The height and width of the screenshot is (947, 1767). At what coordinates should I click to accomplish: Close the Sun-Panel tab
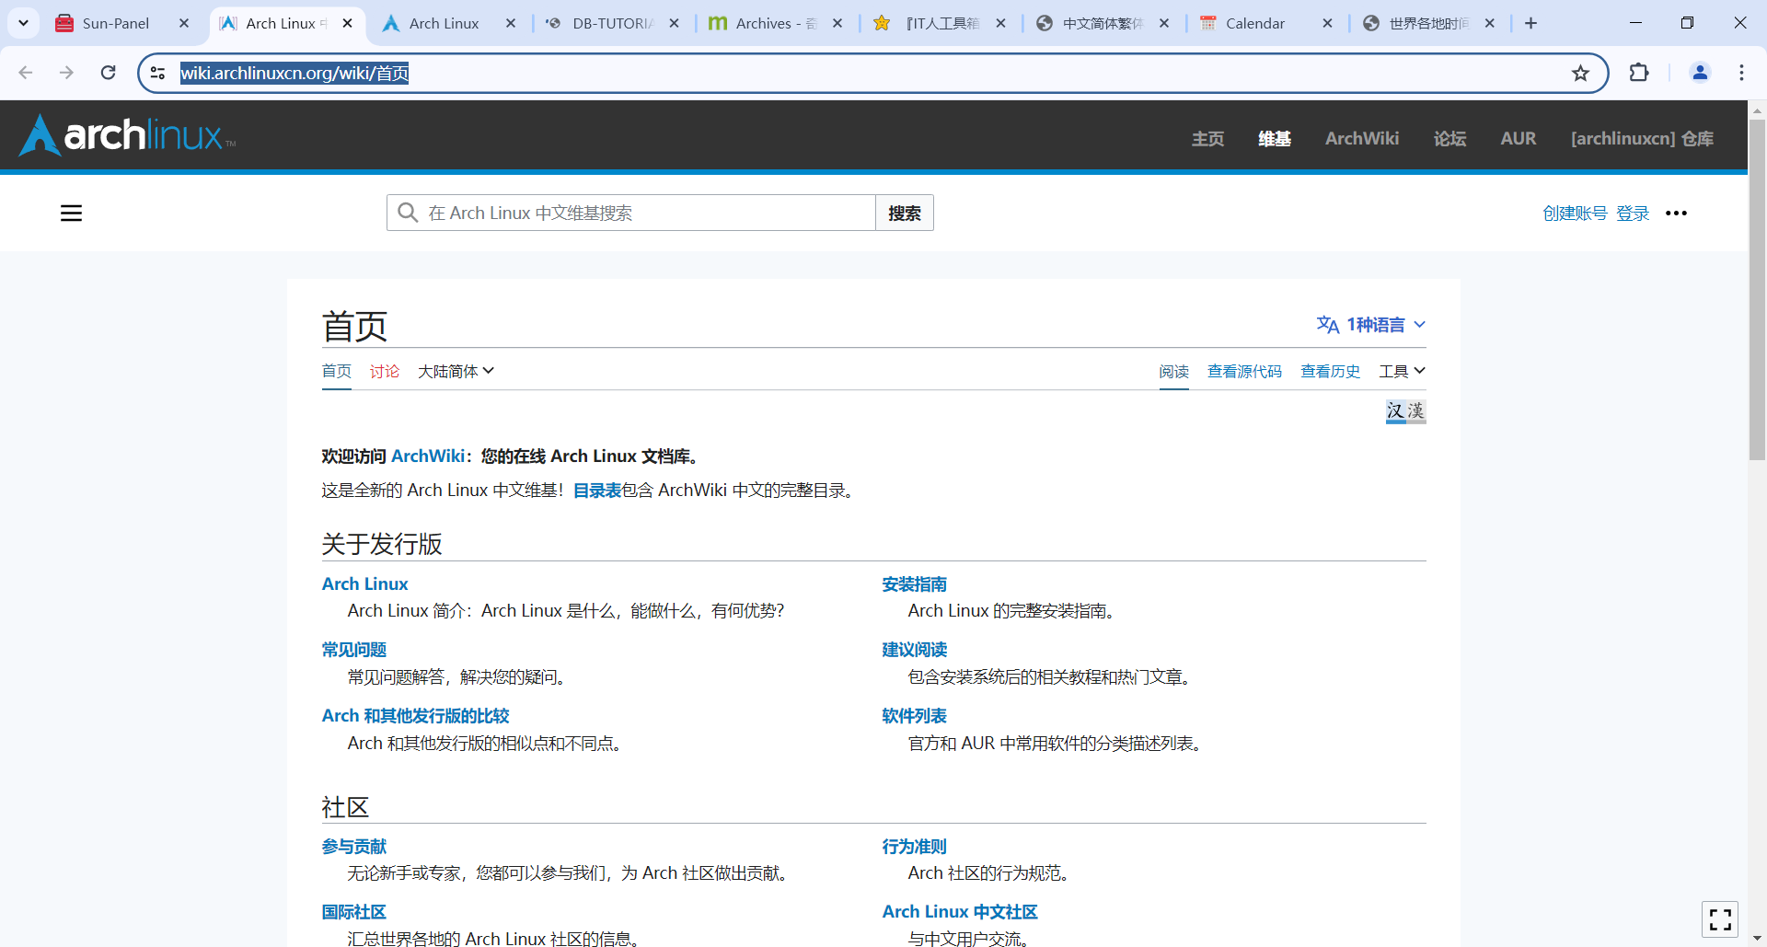(x=184, y=23)
